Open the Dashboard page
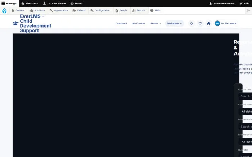The image size is (252, 157). tap(121, 23)
